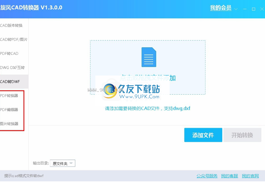Image resolution: width=265 pixels, height=182 pixels.
Task: Open the 我的客服 link
Action: 229,176
